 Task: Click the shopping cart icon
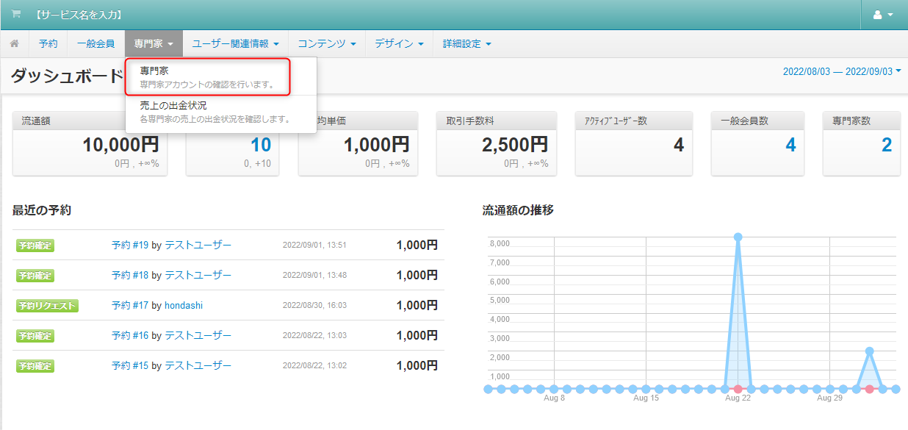(15, 15)
